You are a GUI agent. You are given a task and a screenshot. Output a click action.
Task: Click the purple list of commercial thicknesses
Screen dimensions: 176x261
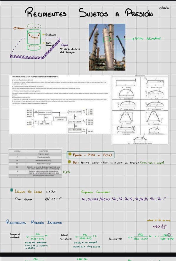pos(124,199)
